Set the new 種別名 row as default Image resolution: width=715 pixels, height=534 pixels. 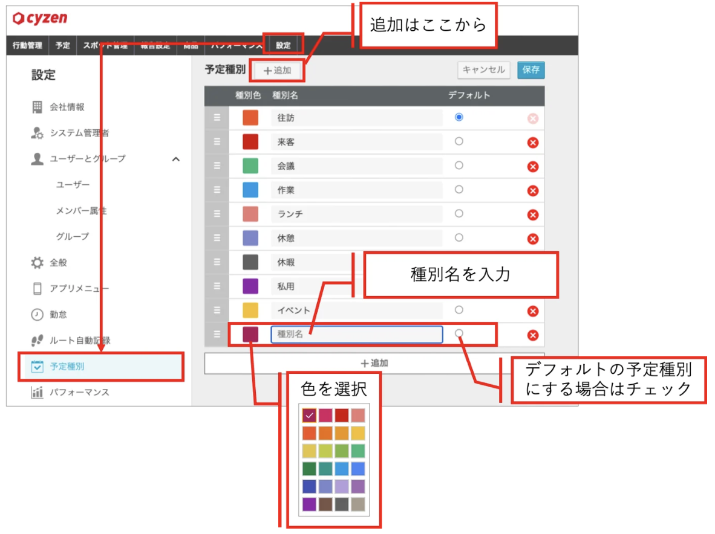pyautogui.click(x=459, y=333)
